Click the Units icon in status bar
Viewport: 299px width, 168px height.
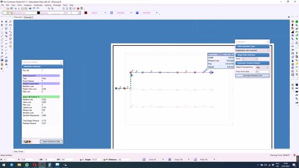[144, 160]
